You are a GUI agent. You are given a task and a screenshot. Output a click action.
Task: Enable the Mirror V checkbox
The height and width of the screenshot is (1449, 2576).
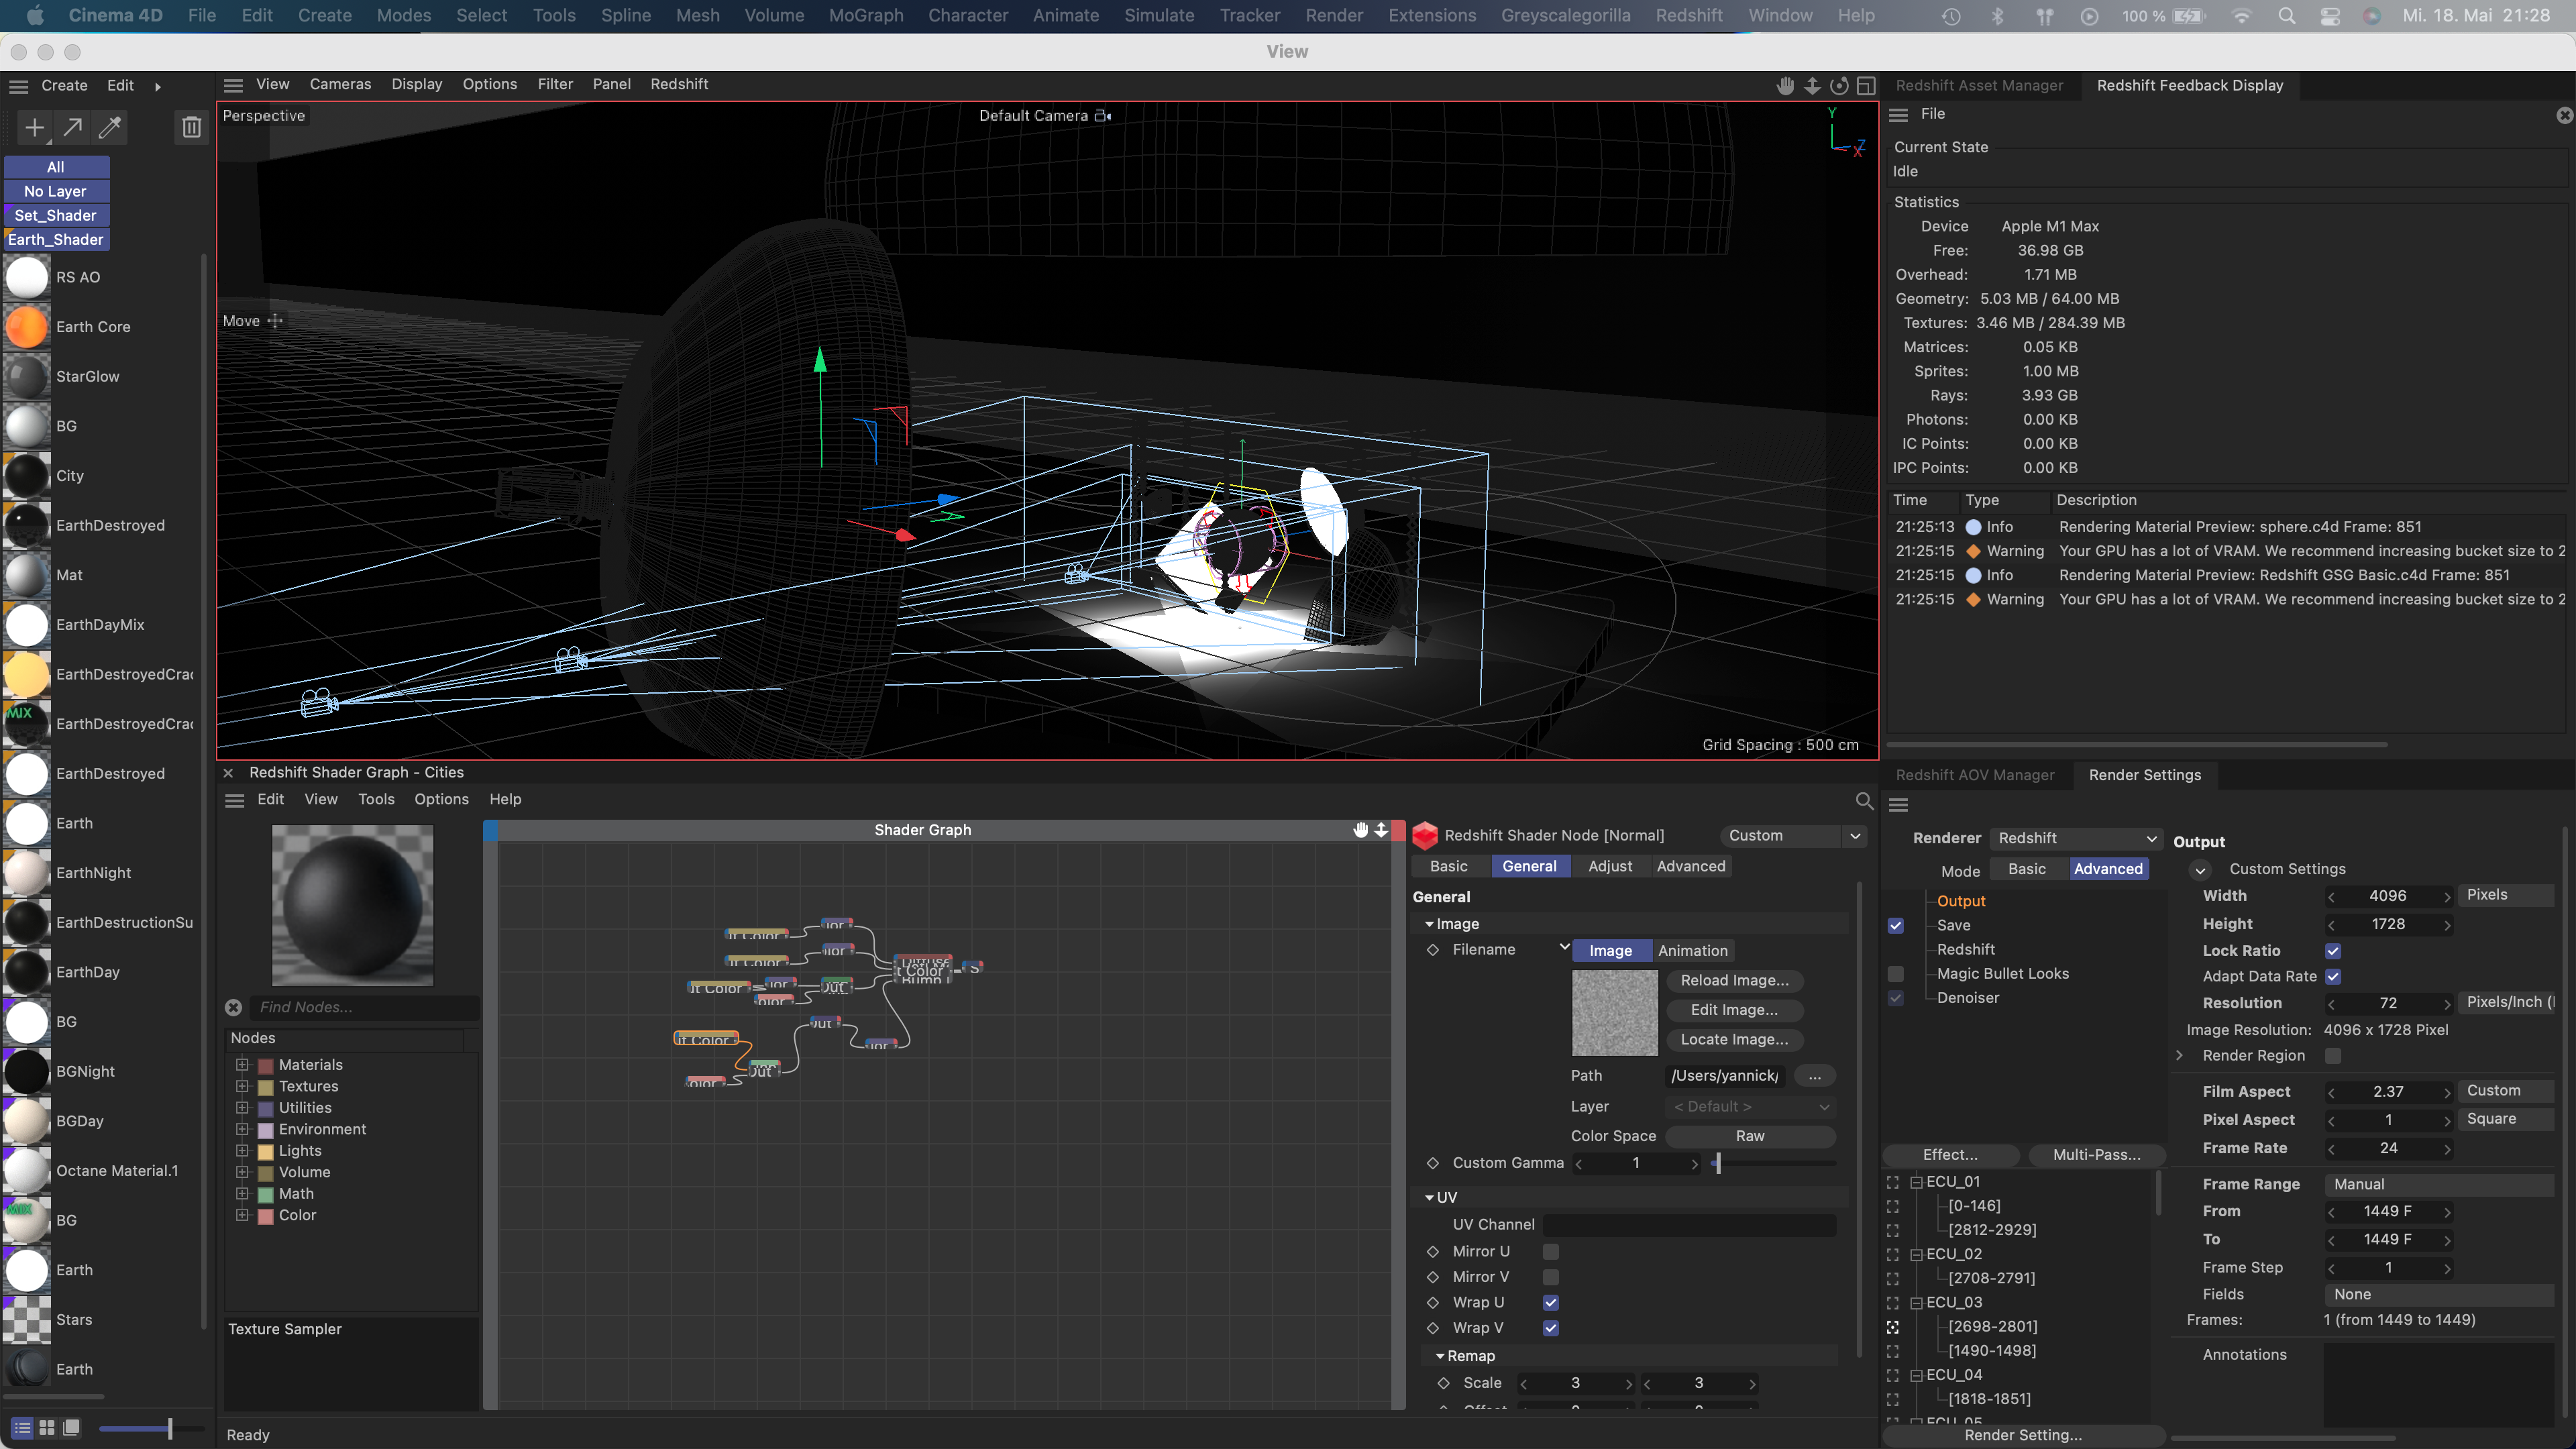point(1550,1277)
